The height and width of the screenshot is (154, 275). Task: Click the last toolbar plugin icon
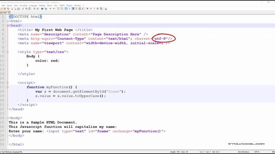pos(106,9)
